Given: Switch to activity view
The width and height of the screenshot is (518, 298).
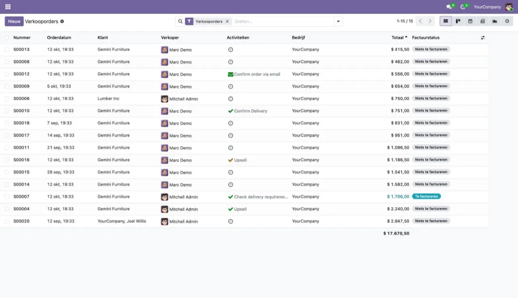Looking at the screenshot, I should 507,21.
